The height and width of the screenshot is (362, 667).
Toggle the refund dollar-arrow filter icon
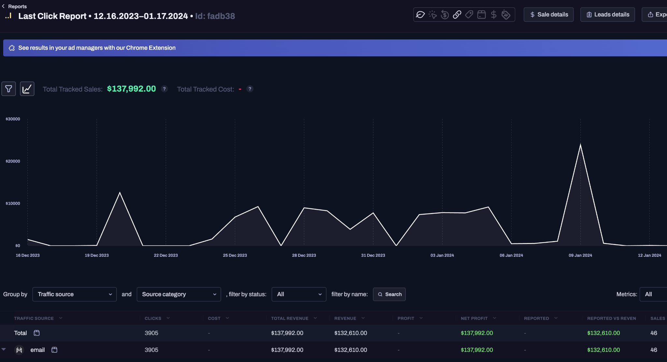click(445, 14)
